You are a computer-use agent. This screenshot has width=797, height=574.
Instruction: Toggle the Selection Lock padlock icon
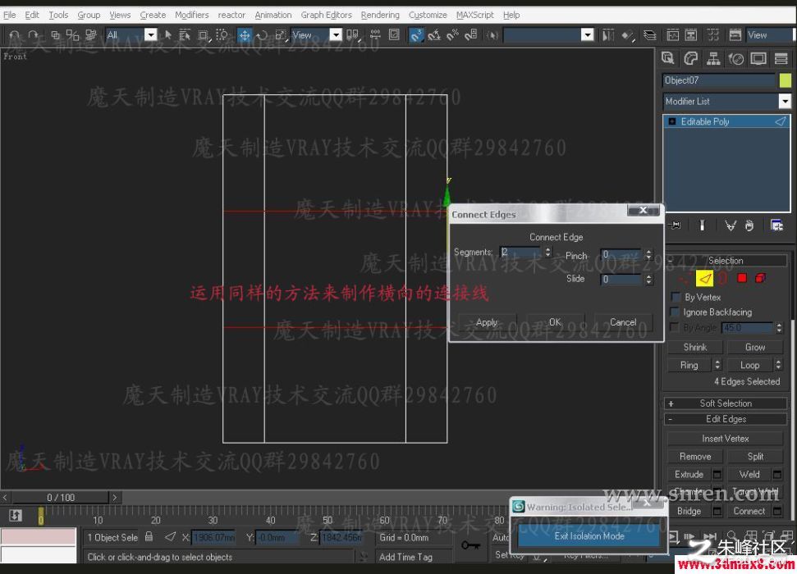coord(149,536)
